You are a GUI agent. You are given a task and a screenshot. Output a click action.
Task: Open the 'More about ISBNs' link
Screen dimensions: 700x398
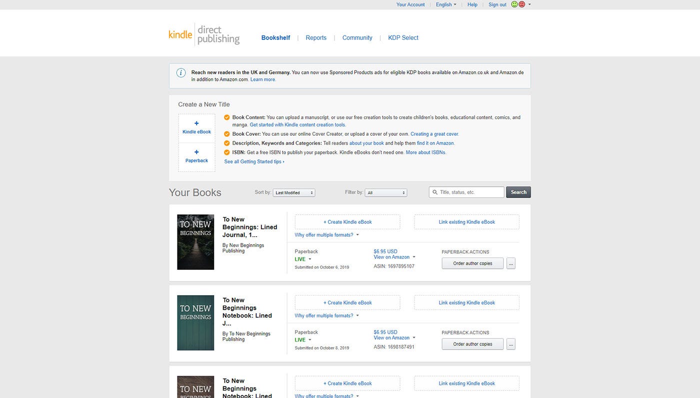[426, 152]
